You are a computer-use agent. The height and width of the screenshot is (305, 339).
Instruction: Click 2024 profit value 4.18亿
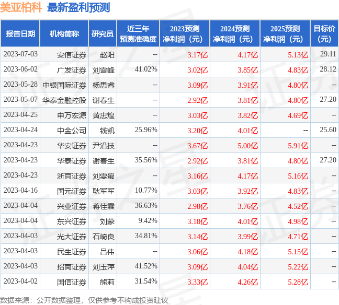tap(248, 252)
